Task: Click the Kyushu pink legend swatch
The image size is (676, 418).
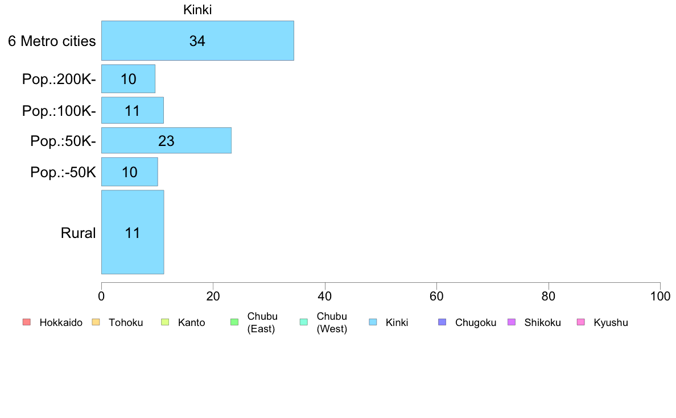Action: click(x=581, y=322)
